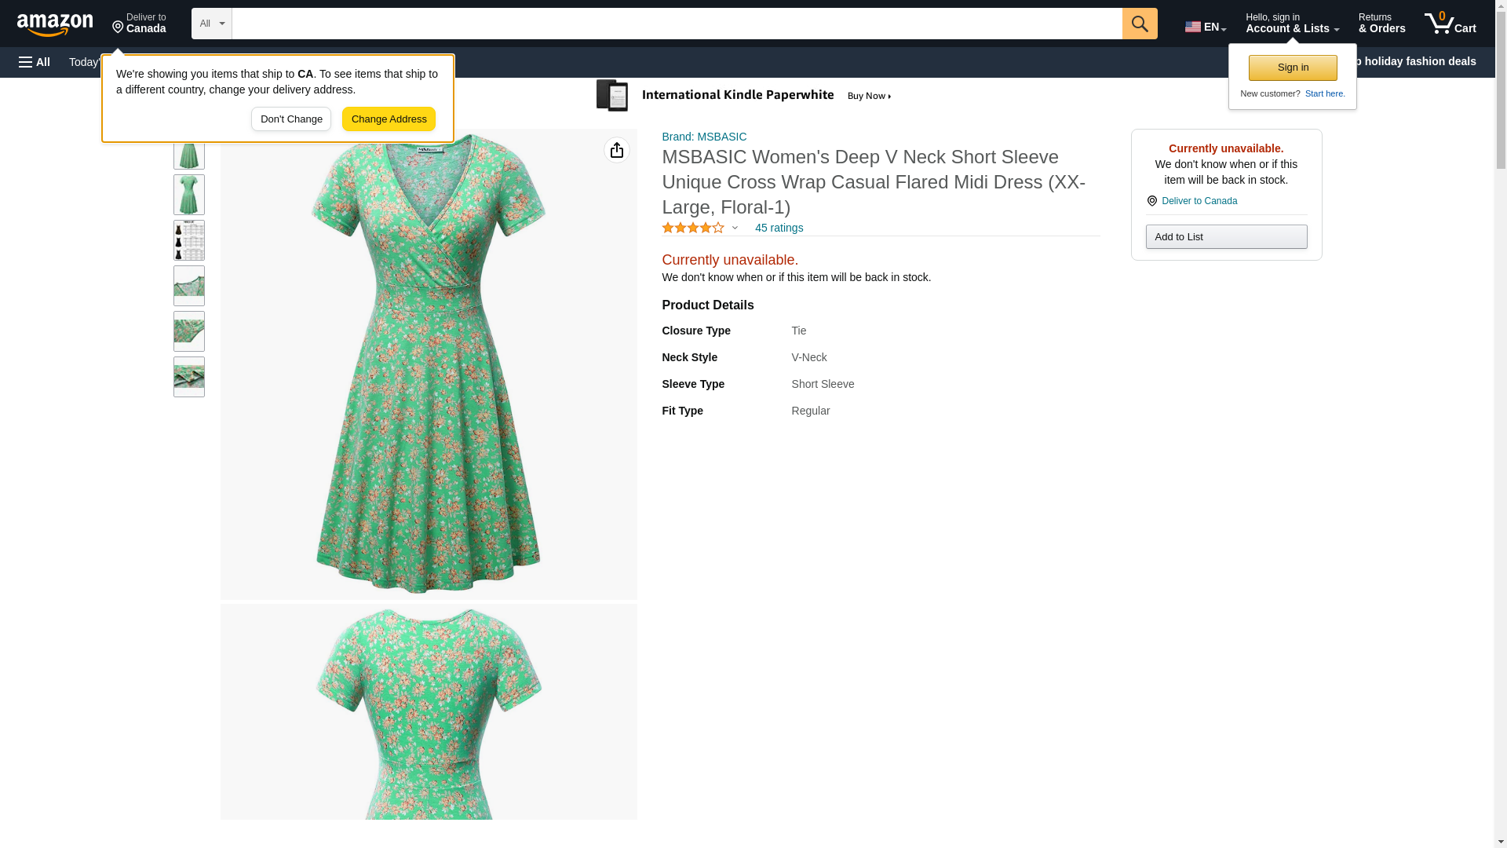Open the rating breakdown chevron
Viewport: 1507px width, 848px height.
tap(735, 228)
